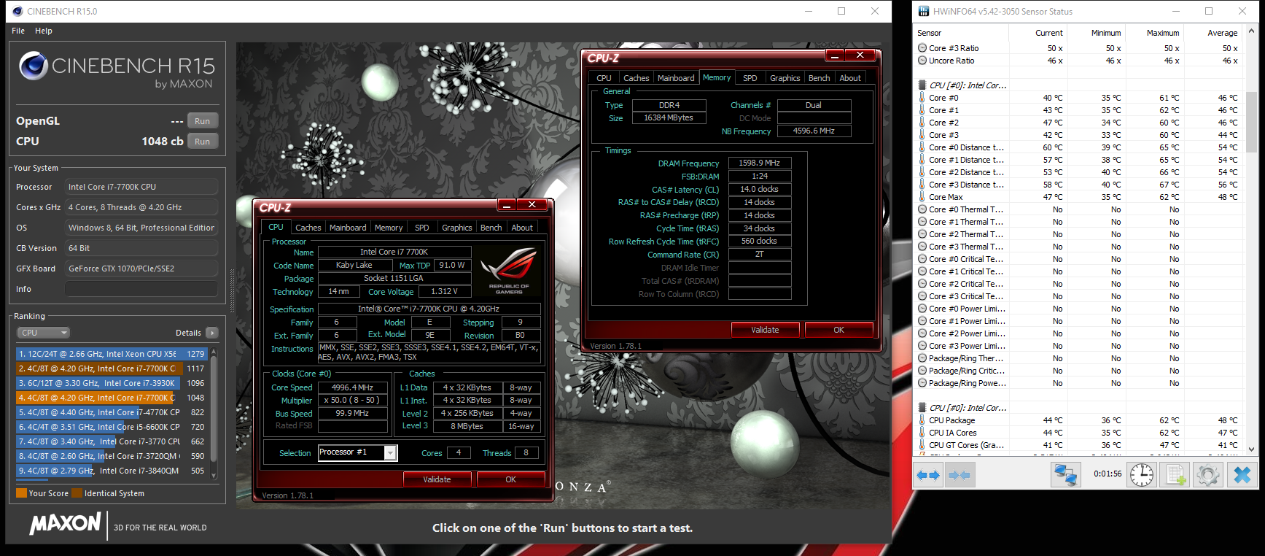Click the Processor name field in Cinebench
1265x556 pixels.
[141, 187]
